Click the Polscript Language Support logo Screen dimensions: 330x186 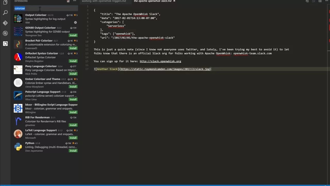pyautogui.click(x=18, y=95)
